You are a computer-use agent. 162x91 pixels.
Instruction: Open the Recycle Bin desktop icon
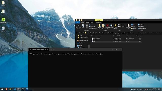click(x=3, y=29)
